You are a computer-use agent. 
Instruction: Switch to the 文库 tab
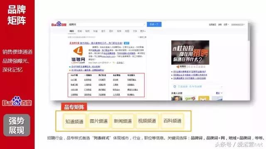pos(135,31)
